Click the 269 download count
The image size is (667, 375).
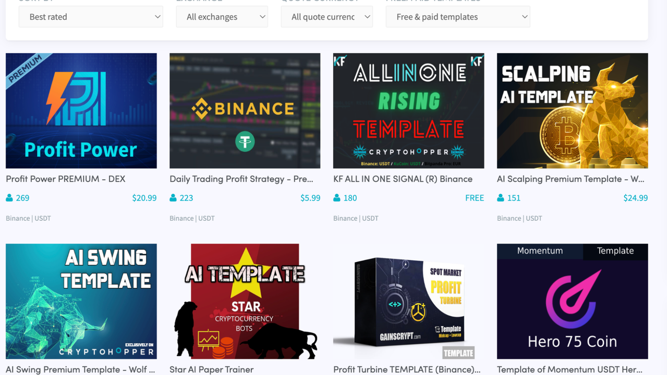click(x=22, y=198)
